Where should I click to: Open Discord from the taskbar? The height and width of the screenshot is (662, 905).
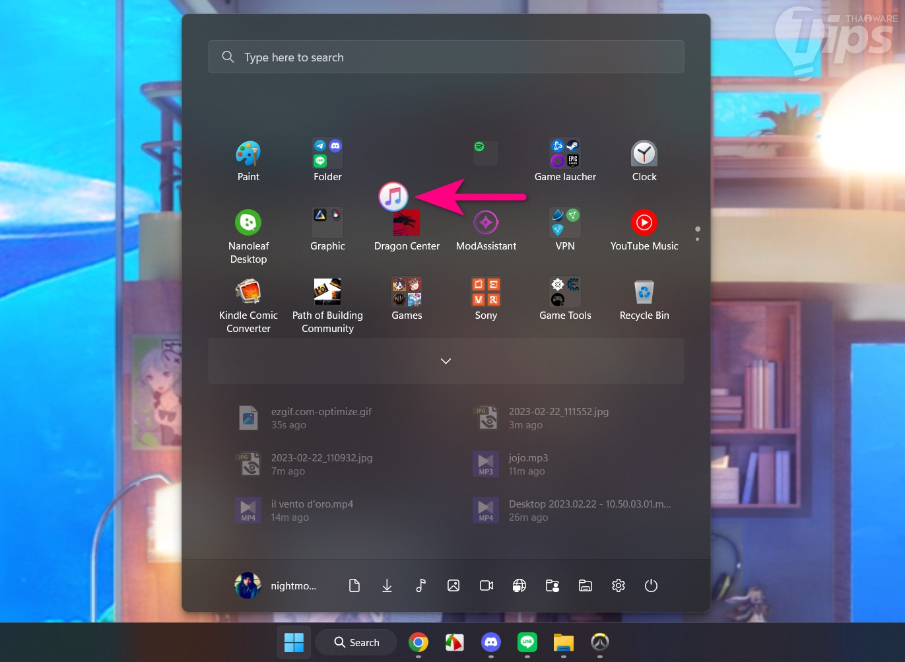pos(490,642)
